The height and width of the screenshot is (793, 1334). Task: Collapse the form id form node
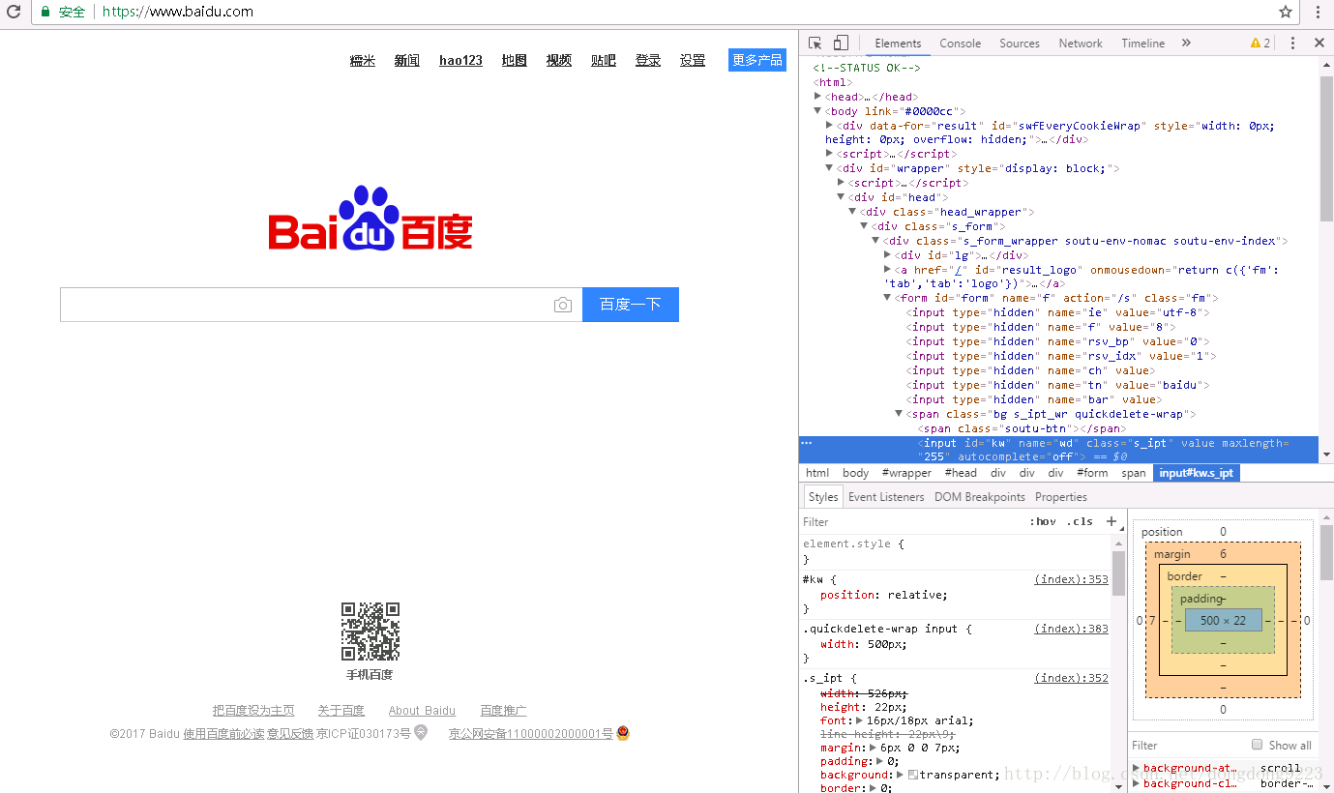click(888, 298)
